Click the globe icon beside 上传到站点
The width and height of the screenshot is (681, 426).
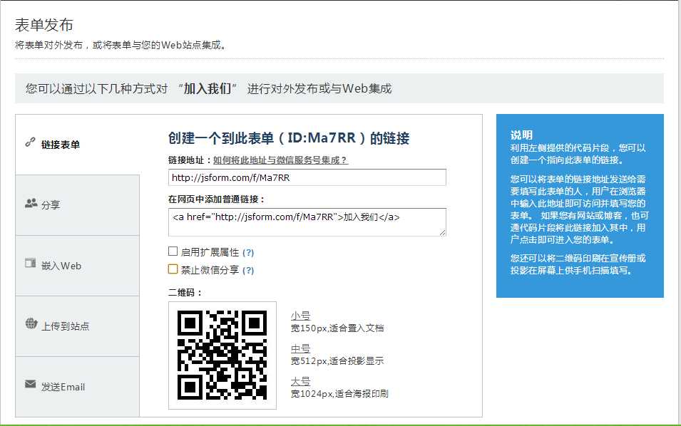[x=31, y=323]
